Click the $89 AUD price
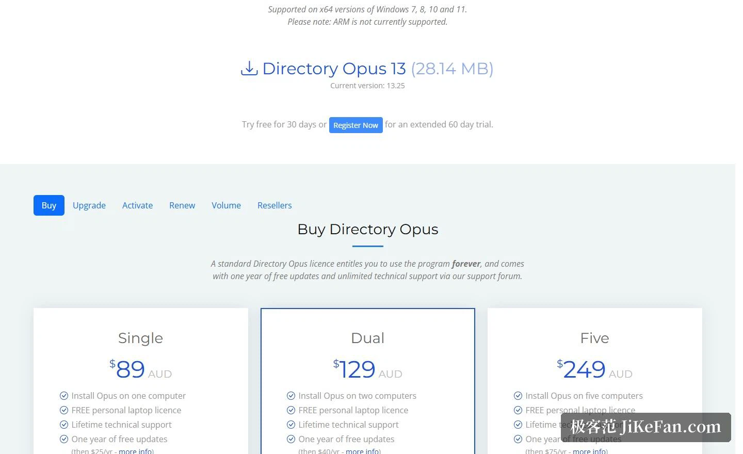743x454 pixels. pyautogui.click(x=140, y=369)
